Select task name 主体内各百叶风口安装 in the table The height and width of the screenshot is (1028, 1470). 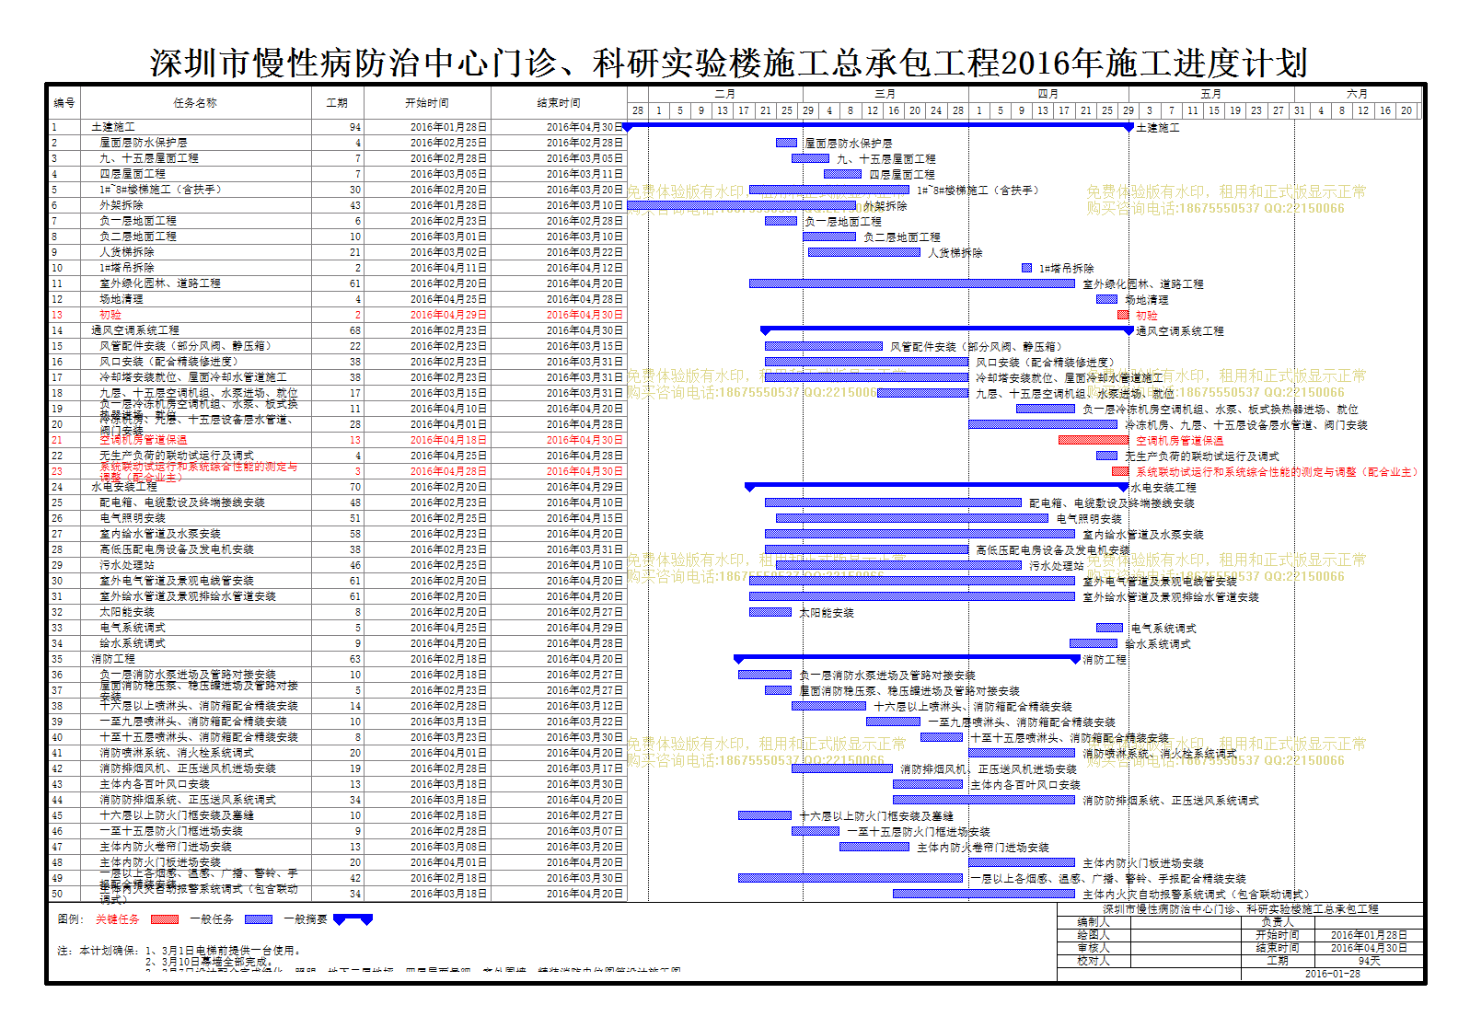pos(155,784)
